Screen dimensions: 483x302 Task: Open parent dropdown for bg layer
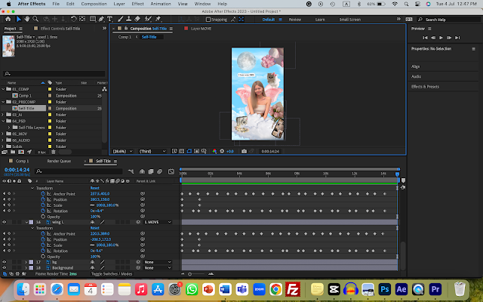(158, 262)
